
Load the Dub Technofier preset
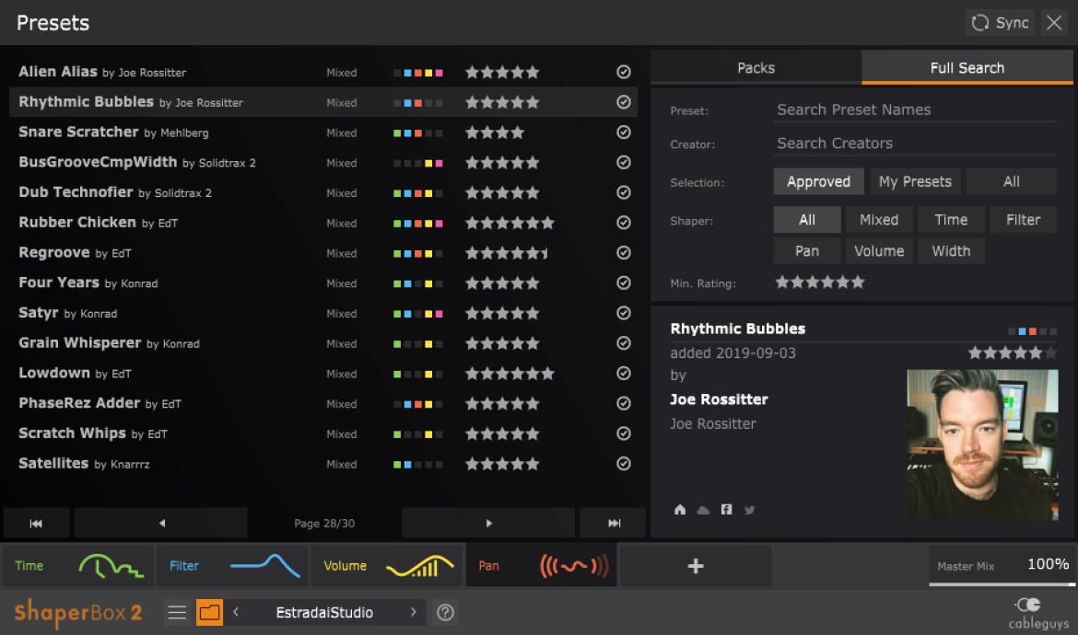tap(323, 192)
